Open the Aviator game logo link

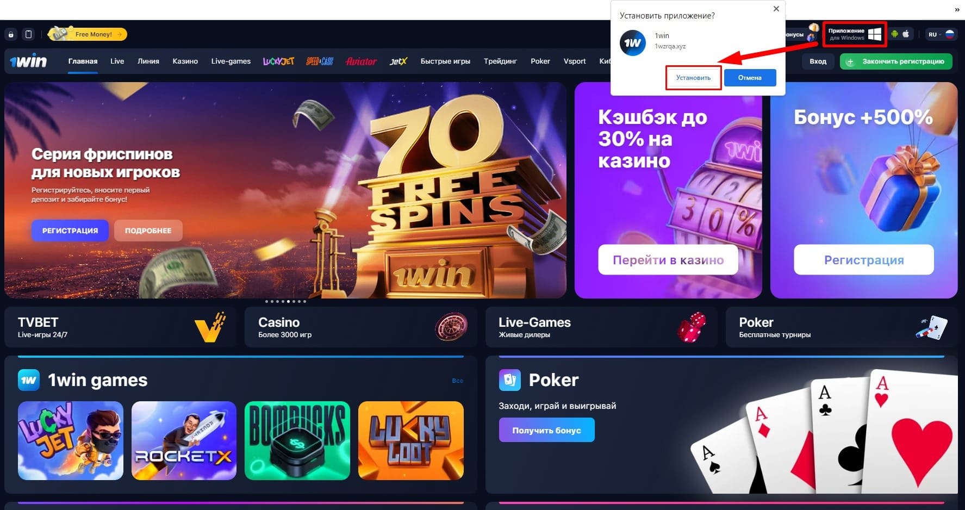pos(361,61)
